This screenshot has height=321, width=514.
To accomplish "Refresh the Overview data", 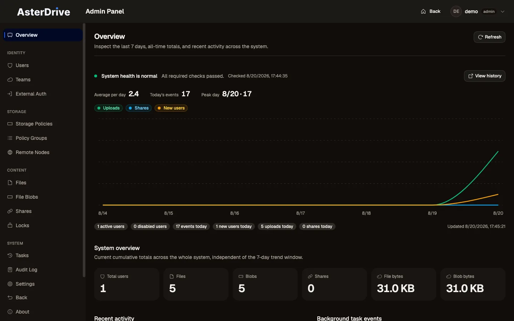I will pos(489,37).
